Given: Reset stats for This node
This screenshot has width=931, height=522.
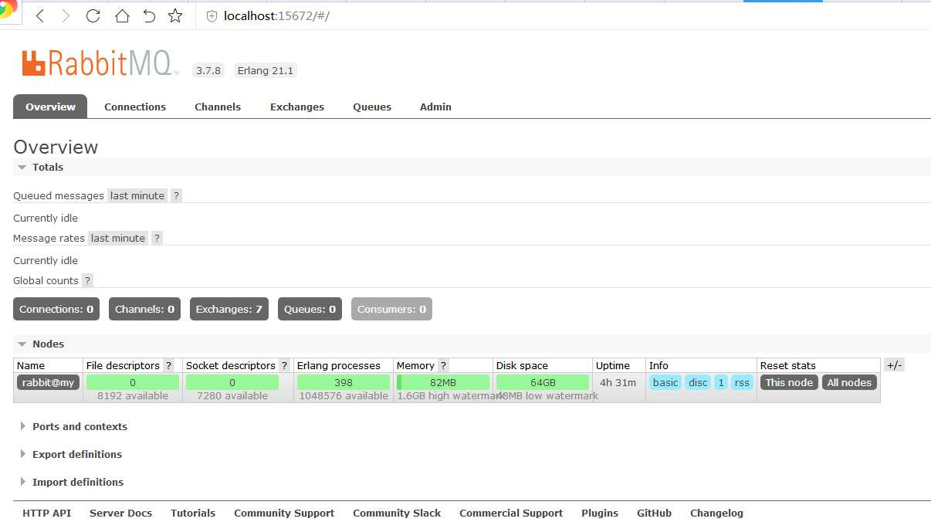Looking at the screenshot, I should tap(789, 382).
